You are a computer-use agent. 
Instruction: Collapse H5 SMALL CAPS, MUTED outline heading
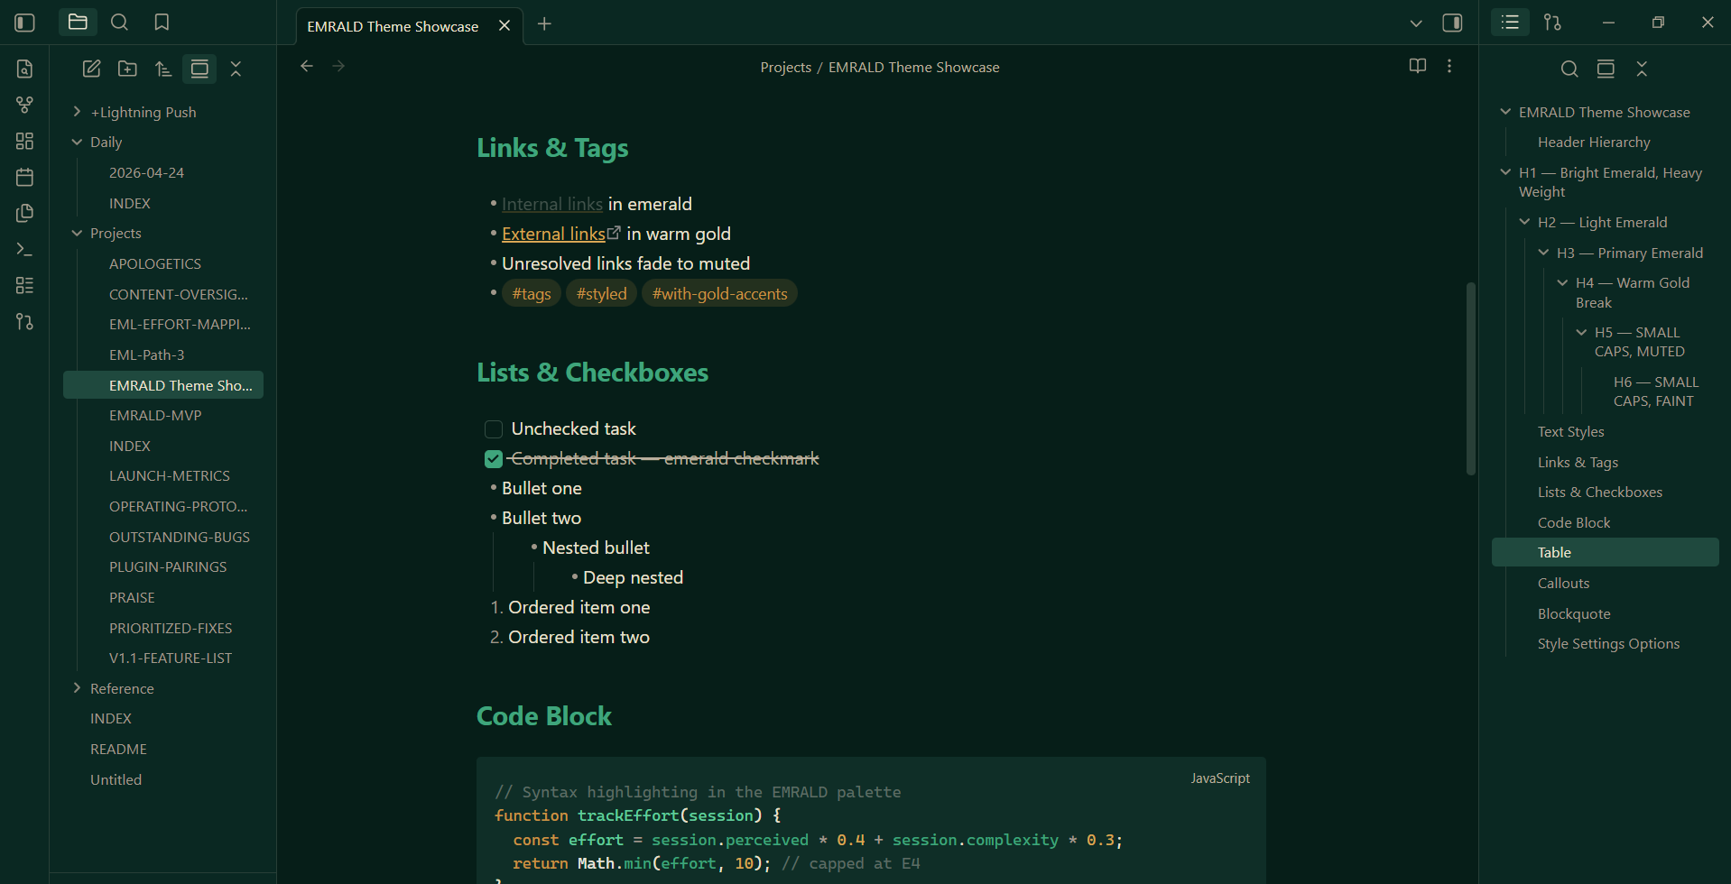1581,332
